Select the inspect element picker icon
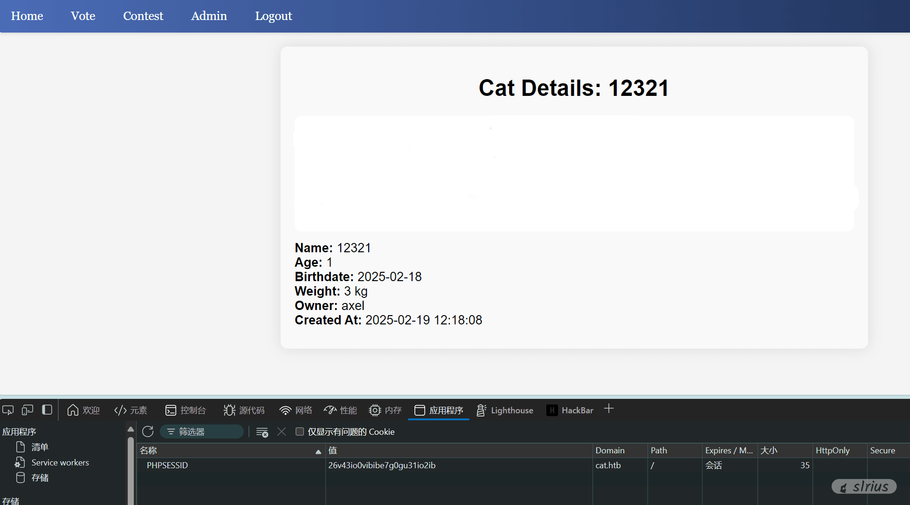This screenshot has width=910, height=505. [7, 410]
